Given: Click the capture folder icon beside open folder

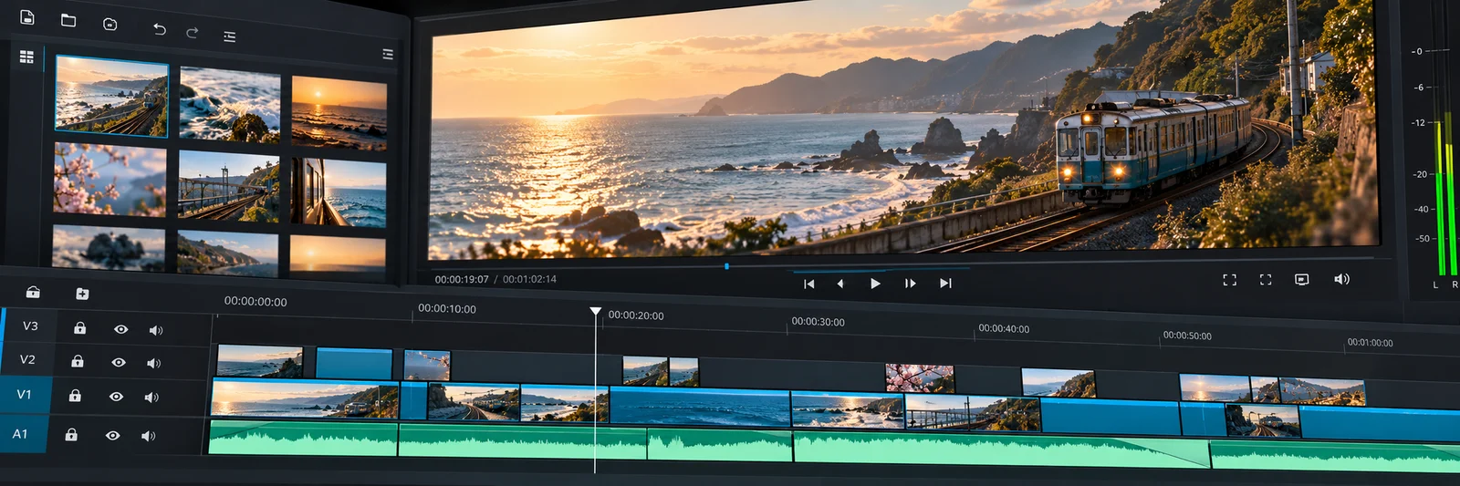Looking at the screenshot, I should click(x=109, y=25).
